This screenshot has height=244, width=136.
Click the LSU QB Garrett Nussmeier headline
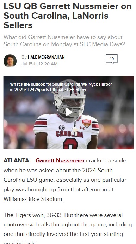point(68,16)
